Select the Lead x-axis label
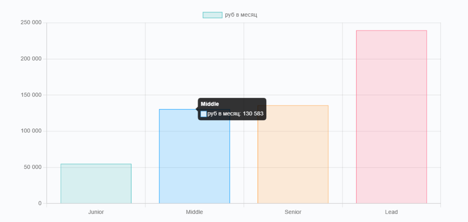Image resolution: width=468 pixels, height=222 pixels. [391, 212]
